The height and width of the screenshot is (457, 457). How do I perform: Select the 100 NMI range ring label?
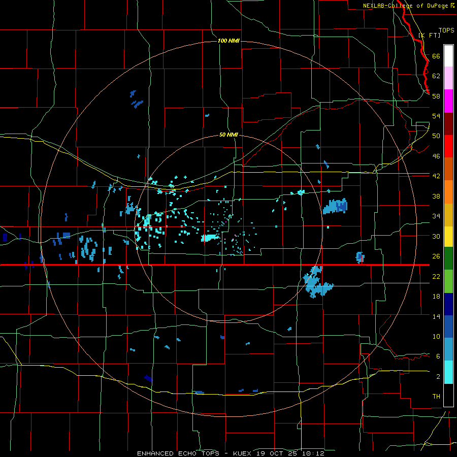[228, 41]
